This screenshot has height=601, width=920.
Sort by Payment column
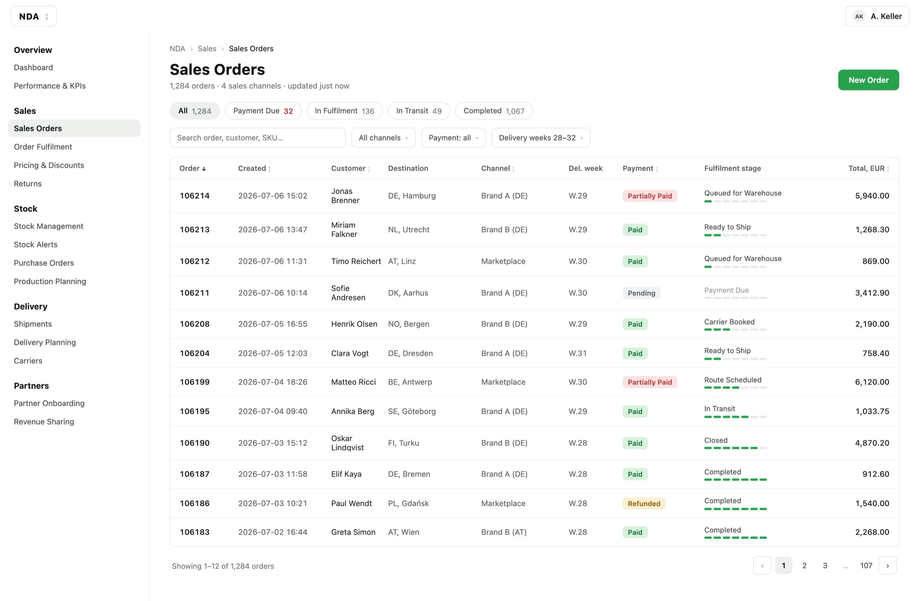640,168
